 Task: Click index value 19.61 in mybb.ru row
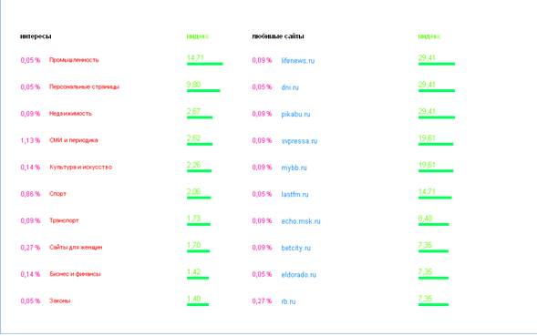(427, 165)
